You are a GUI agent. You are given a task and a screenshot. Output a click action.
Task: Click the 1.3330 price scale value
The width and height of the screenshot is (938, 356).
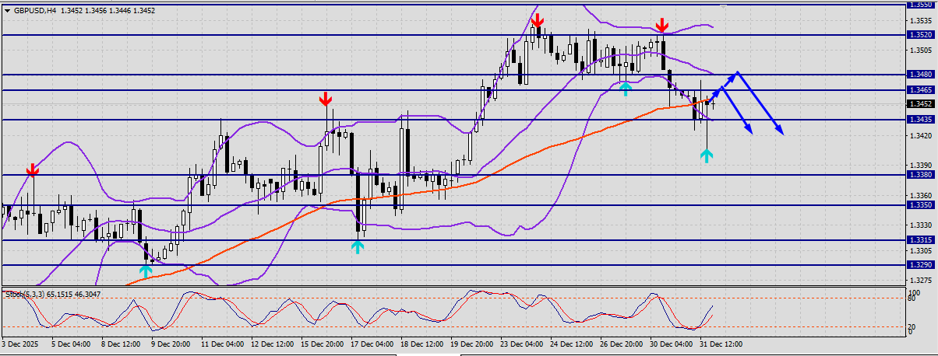[920, 225]
